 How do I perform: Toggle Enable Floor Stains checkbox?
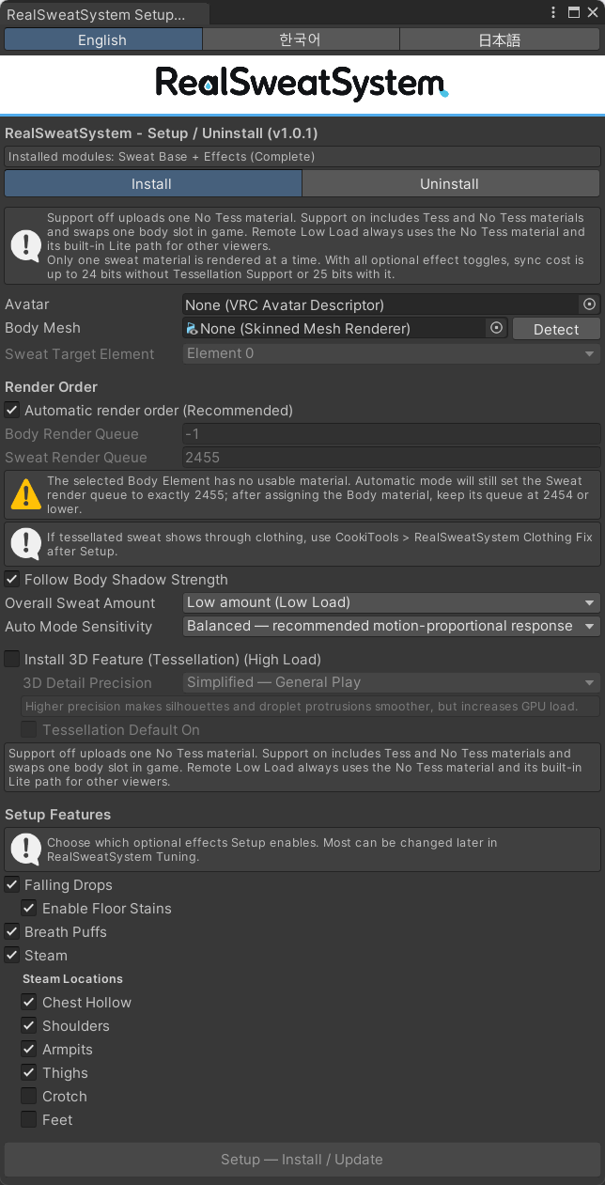pyautogui.click(x=29, y=908)
